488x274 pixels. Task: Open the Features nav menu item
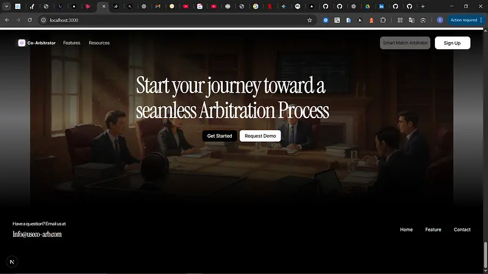71,43
